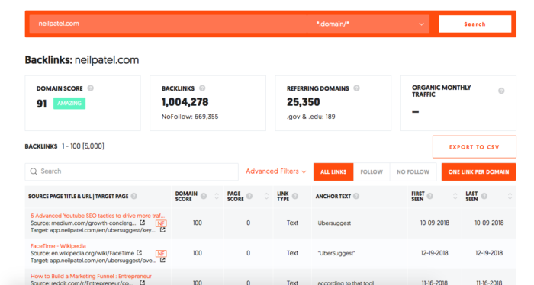The width and height of the screenshot is (534, 285).
Task: Open 'FaceTime - Wikipedia' link
Action: 58,246
